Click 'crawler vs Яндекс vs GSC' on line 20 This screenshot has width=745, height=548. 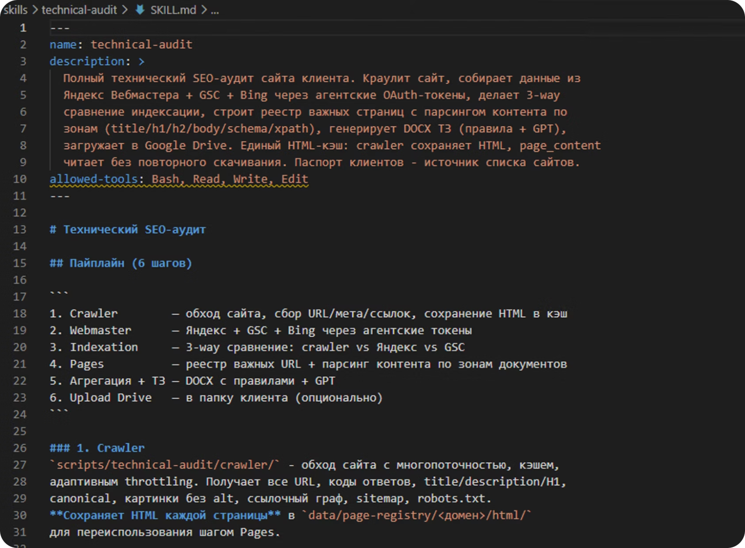pyautogui.click(x=383, y=347)
